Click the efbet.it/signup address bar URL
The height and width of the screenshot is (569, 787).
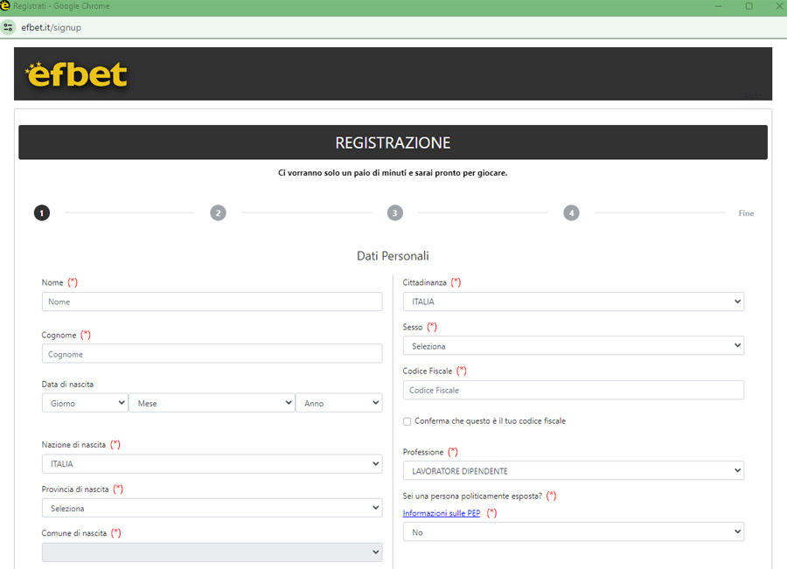pos(52,28)
